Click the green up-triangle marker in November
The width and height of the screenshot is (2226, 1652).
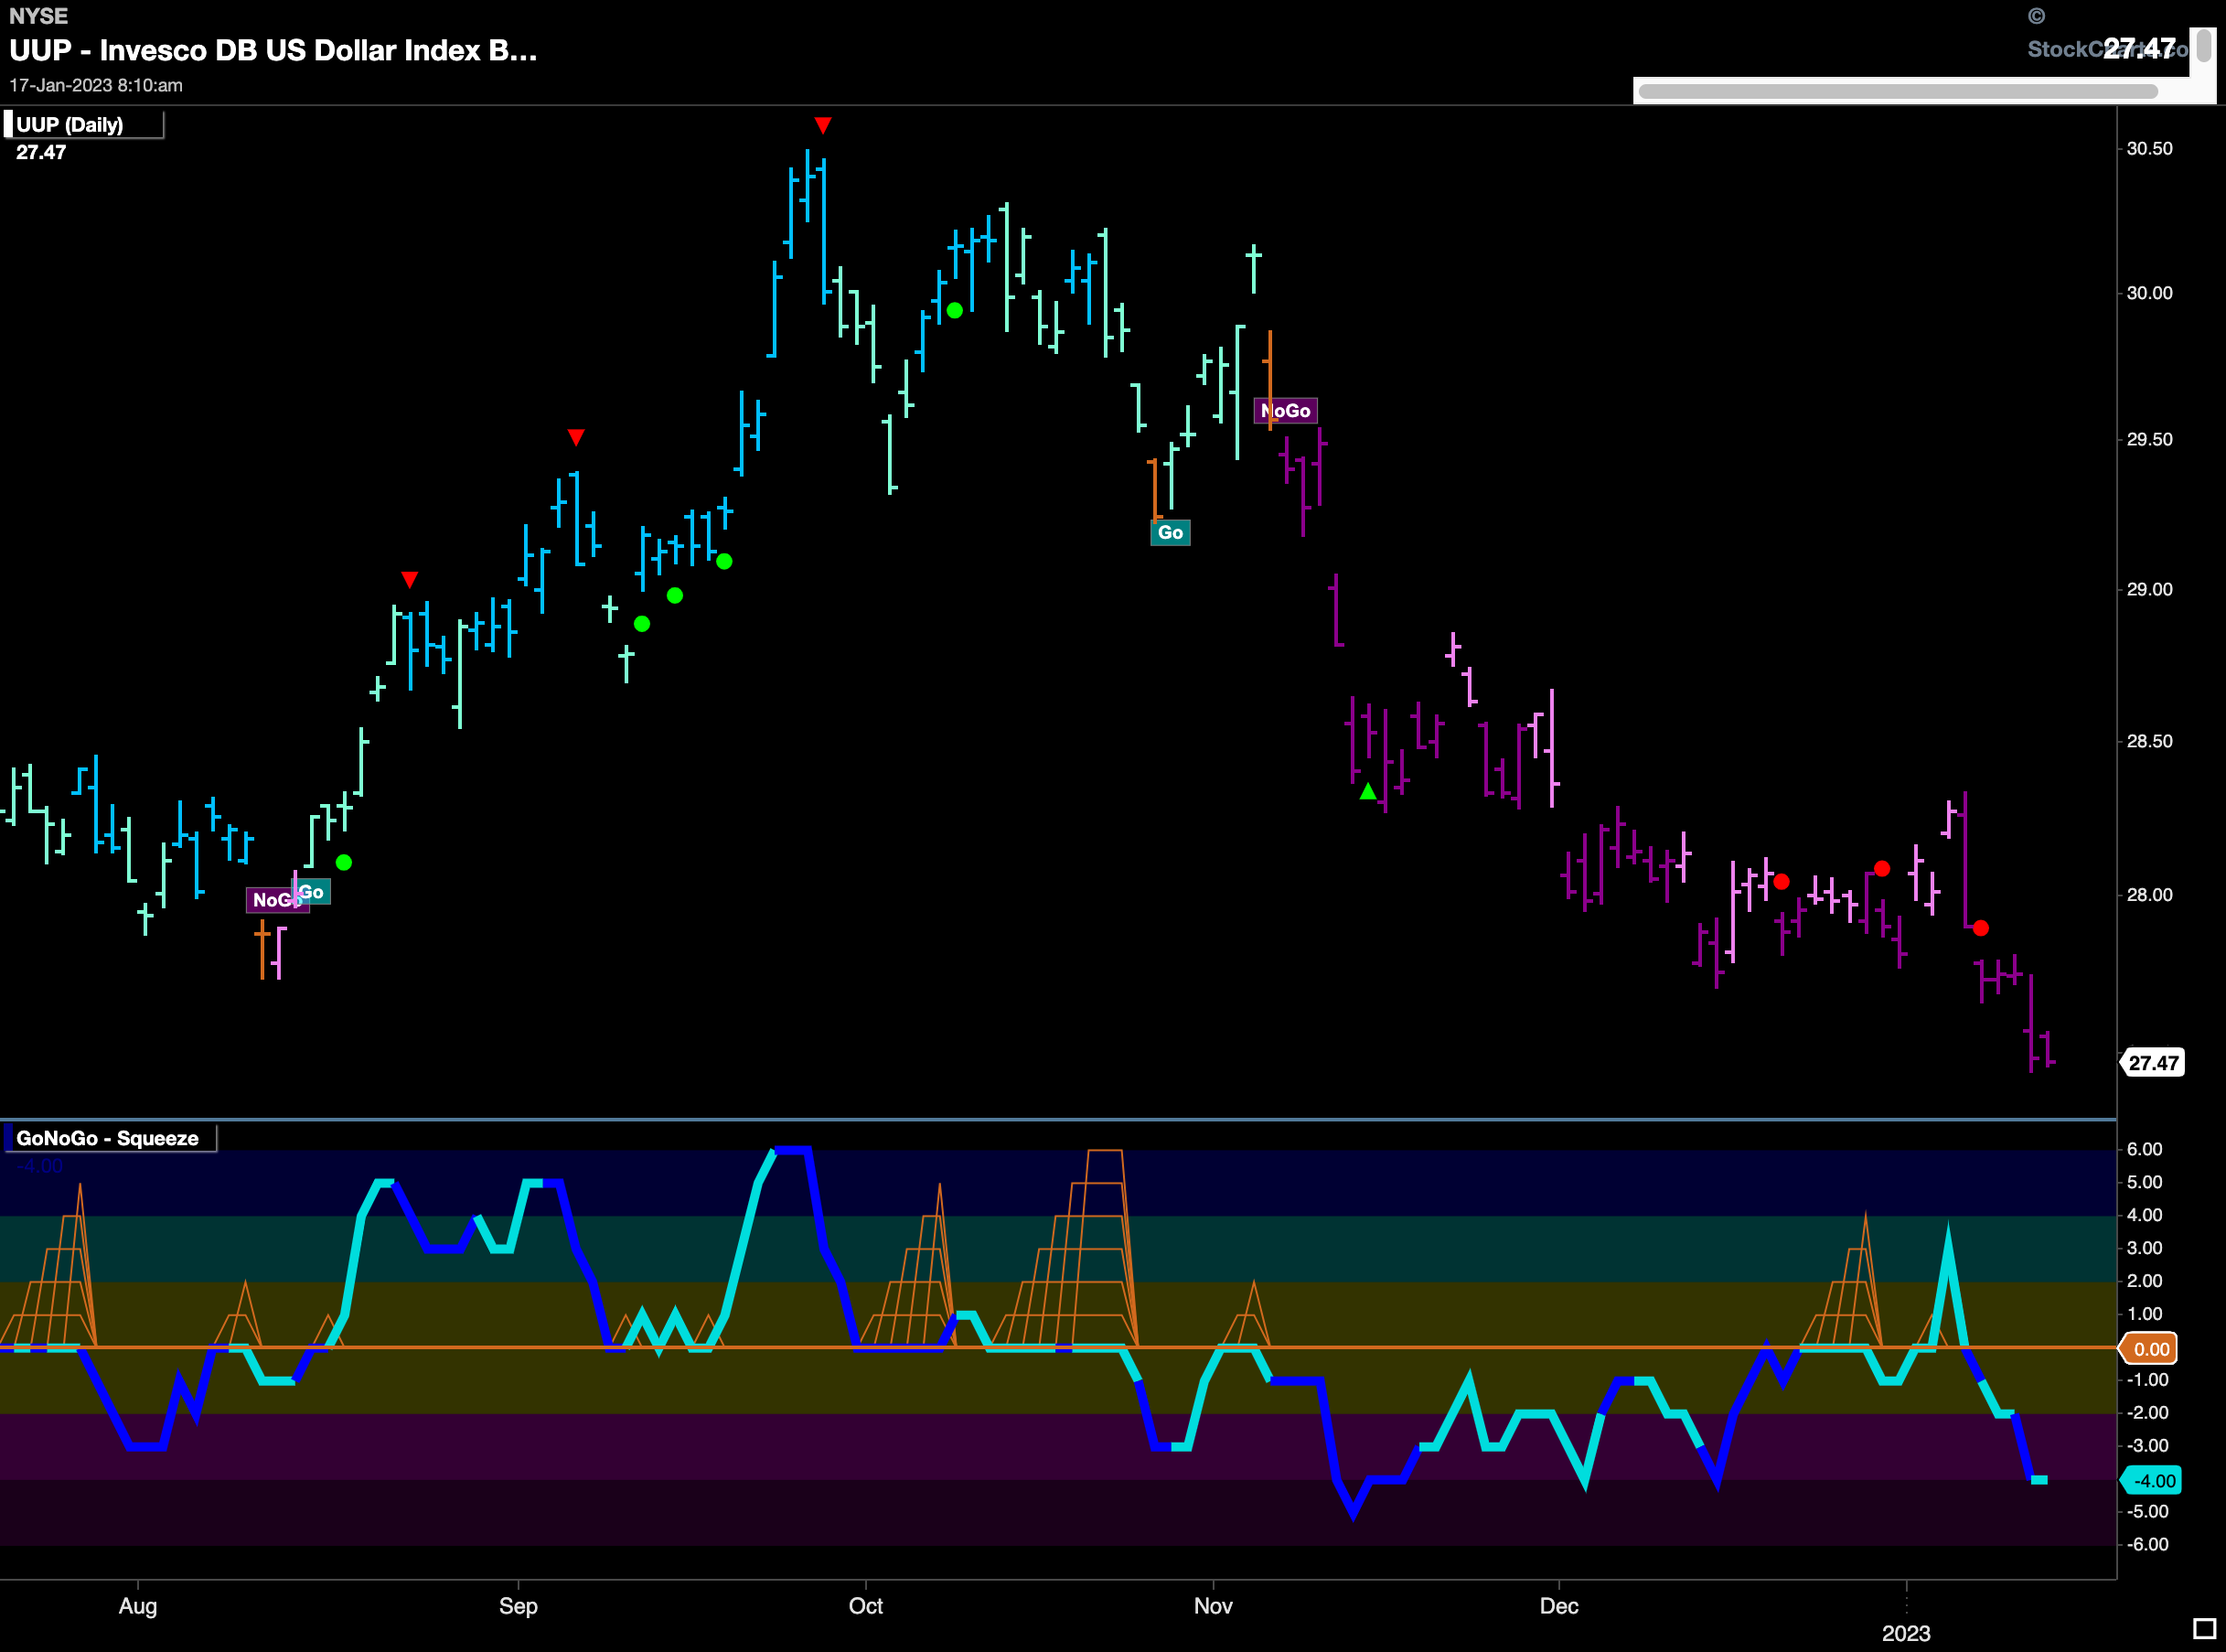1367,791
